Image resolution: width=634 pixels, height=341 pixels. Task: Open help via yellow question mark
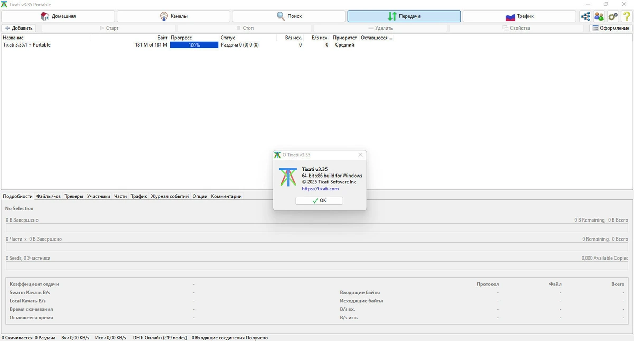click(627, 16)
